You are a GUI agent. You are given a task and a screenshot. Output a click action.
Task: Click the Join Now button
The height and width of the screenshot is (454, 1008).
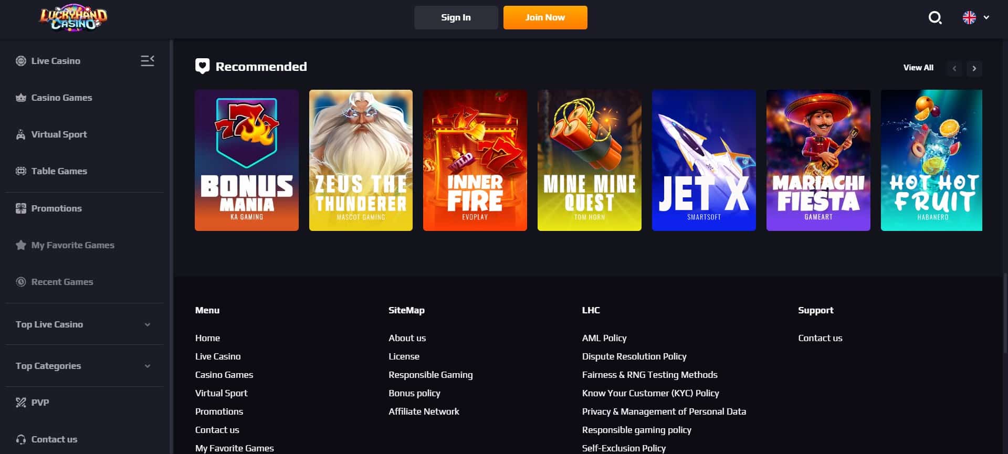[545, 17]
